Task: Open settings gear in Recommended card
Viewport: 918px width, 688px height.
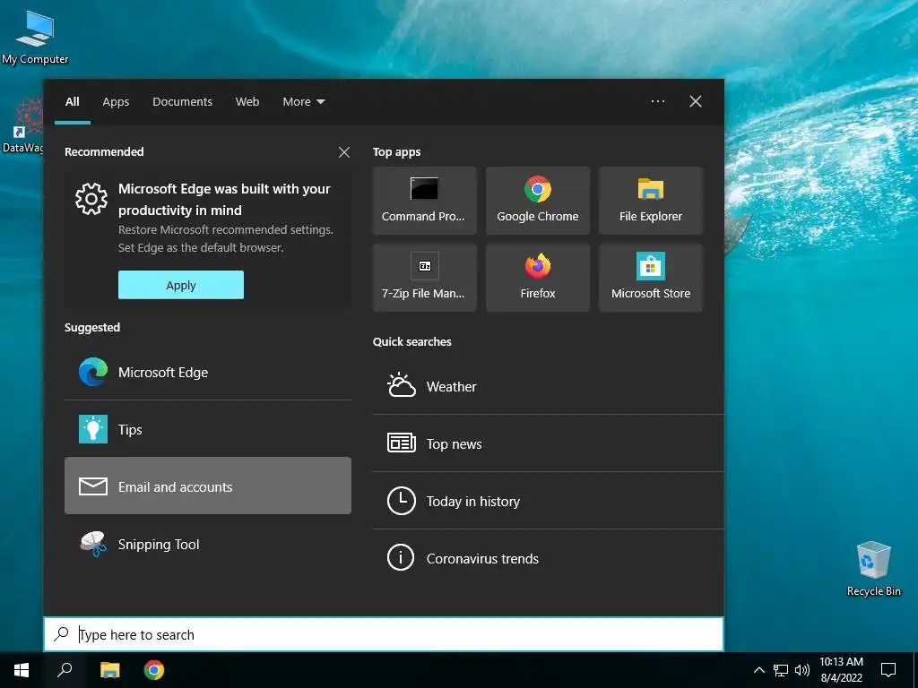Action: [91, 199]
